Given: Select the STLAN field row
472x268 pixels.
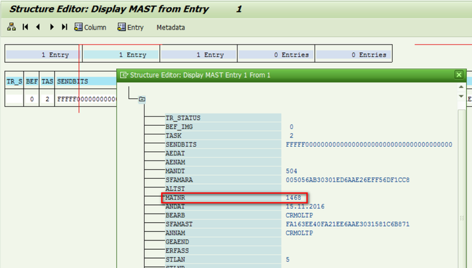Looking at the screenshot, I should point(223,259).
